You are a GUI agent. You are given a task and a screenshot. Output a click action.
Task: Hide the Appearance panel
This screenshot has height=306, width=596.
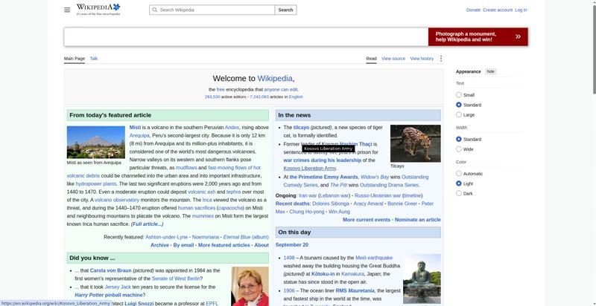(x=491, y=71)
